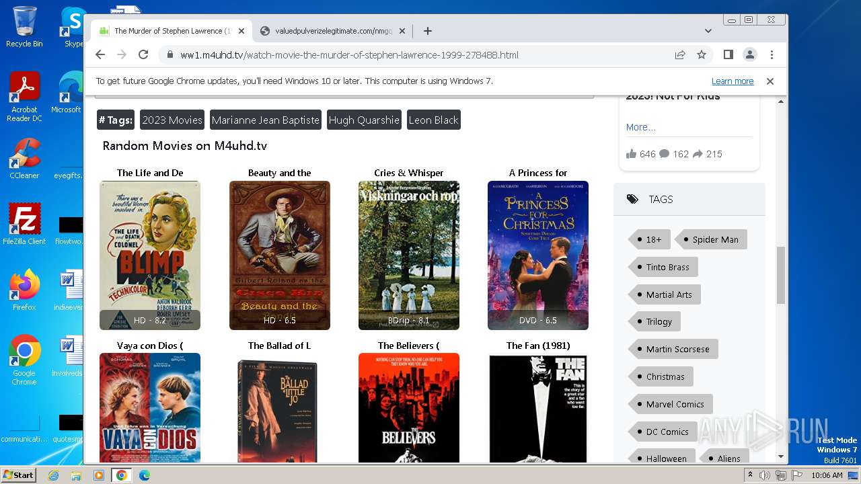This screenshot has height=484, width=861.
Task: Open the More... link in sidebar
Action: [x=640, y=127]
